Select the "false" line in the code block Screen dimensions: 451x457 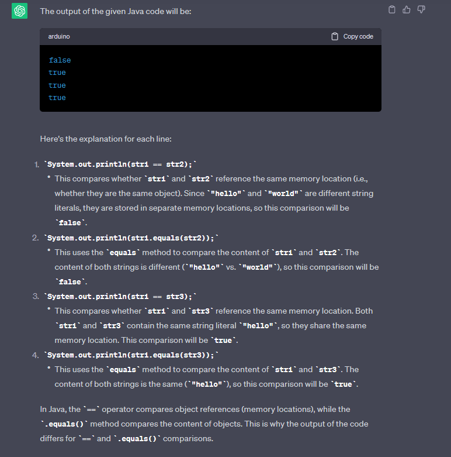60,60
